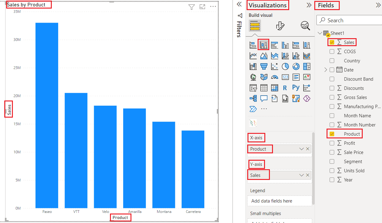Choose the Clustered bar chart visual
The image size is (382, 223).
click(x=274, y=45)
